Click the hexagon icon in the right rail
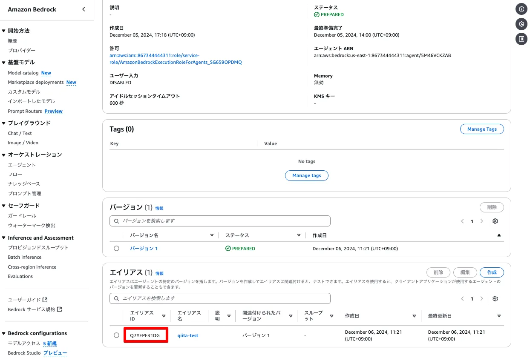 pos(521,24)
